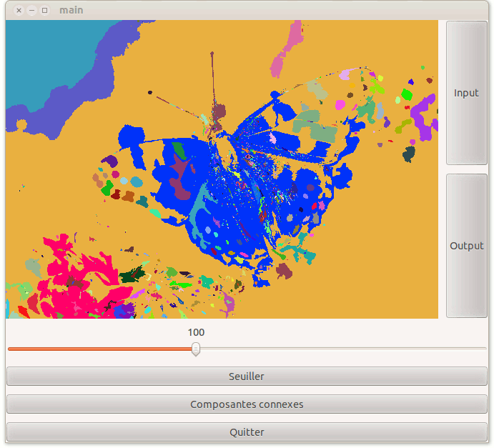The width and height of the screenshot is (494, 448).
Task: Maximize the main window
Action: click(x=45, y=10)
